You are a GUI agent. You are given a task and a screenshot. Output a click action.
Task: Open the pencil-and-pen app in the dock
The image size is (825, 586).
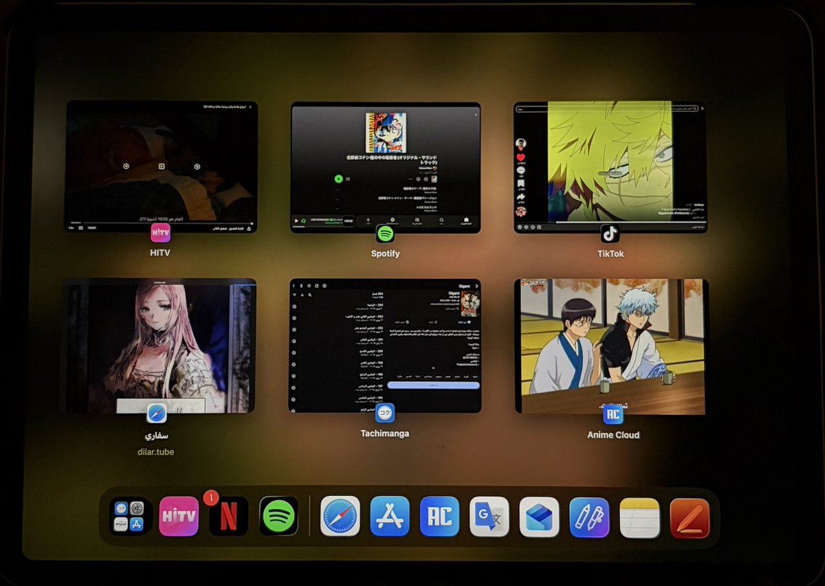pos(589,517)
